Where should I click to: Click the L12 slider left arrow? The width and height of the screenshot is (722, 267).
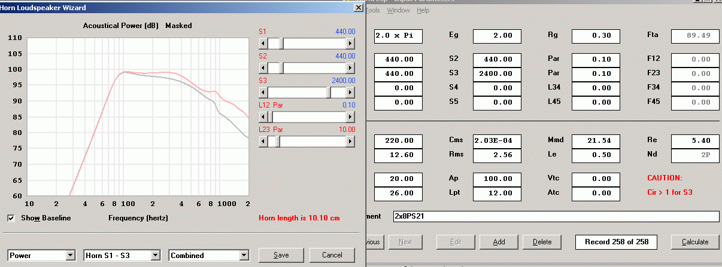click(x=262, y=117)
